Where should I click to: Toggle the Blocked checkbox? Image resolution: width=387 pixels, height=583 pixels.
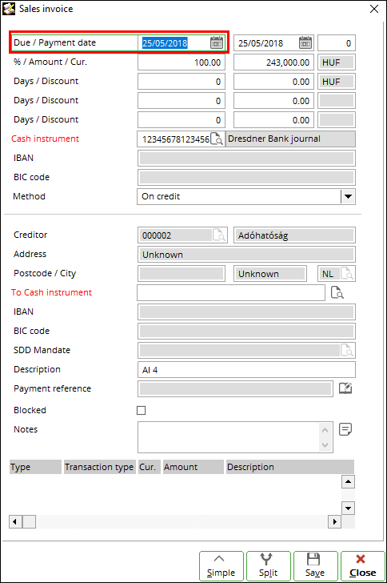142,411
